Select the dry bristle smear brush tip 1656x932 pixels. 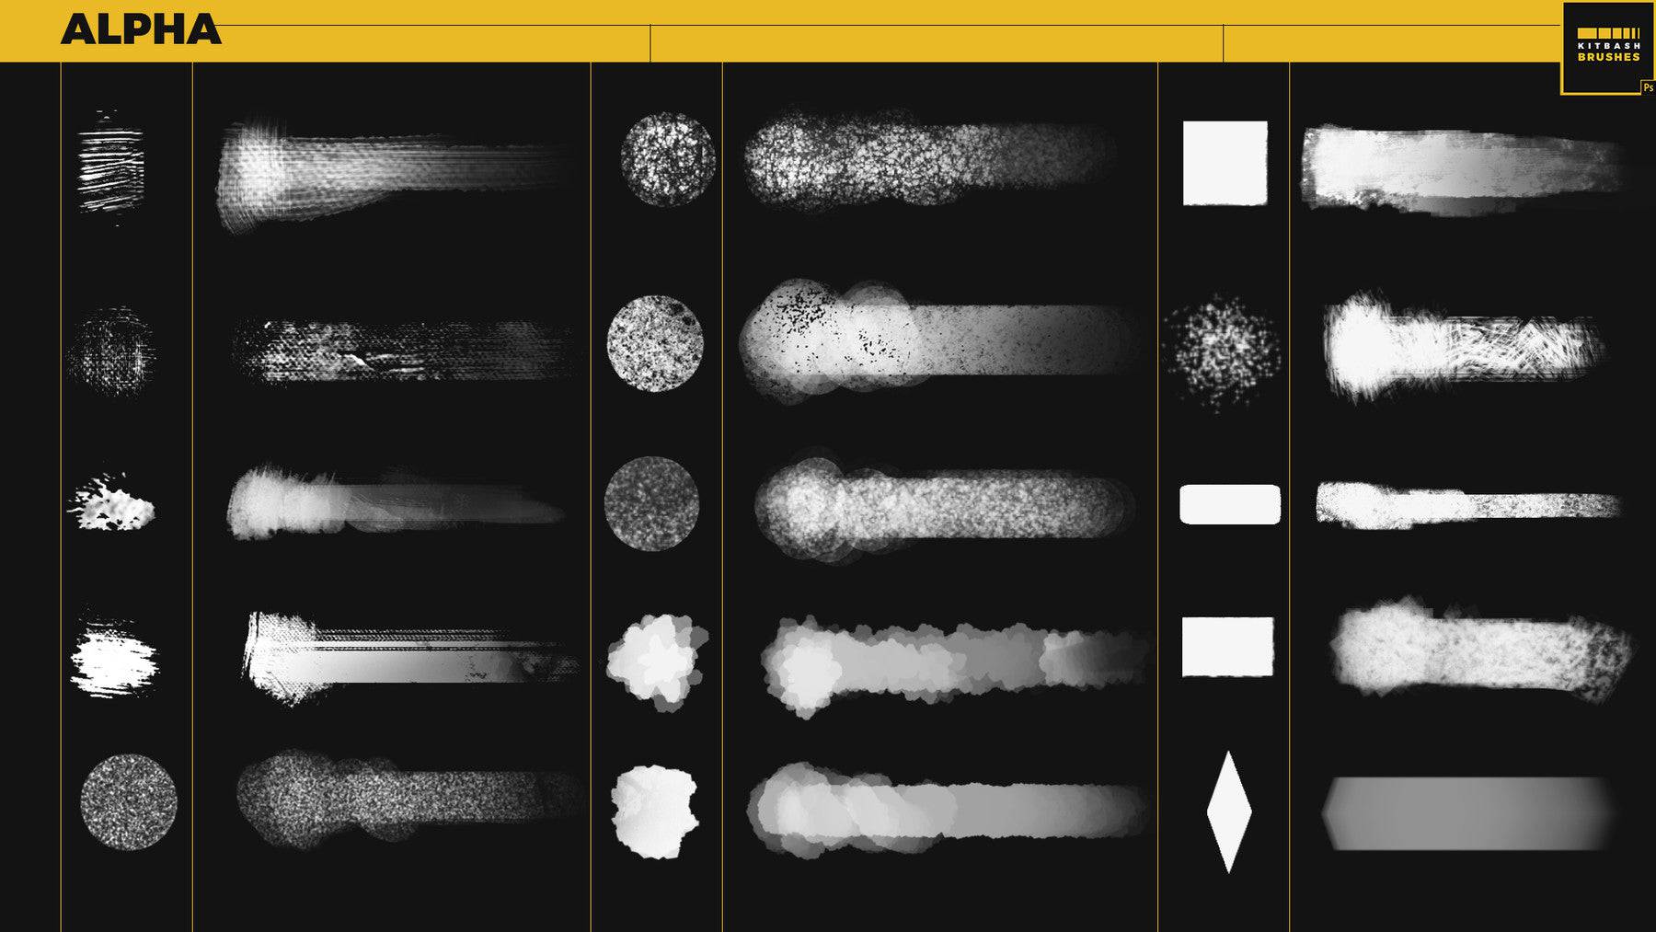coord(114,653)
